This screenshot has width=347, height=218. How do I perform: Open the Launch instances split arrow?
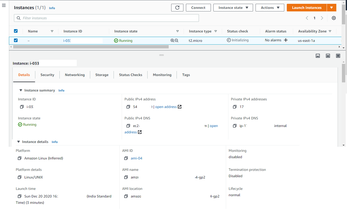pos(332,8)
